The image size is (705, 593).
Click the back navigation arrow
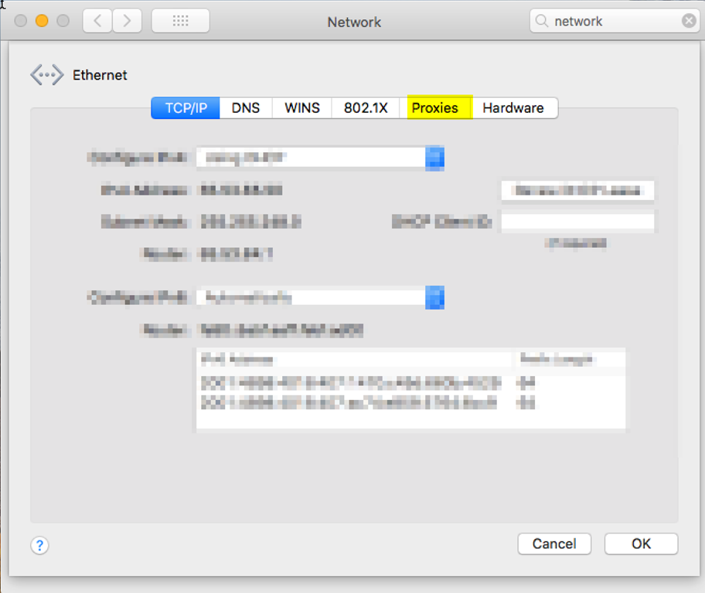pos(97,21)
